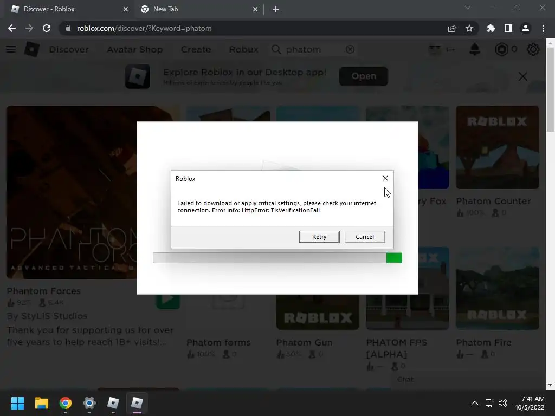Show hidden system tray icons
Screen dimensions: 555x416
(x=475, y=403)
